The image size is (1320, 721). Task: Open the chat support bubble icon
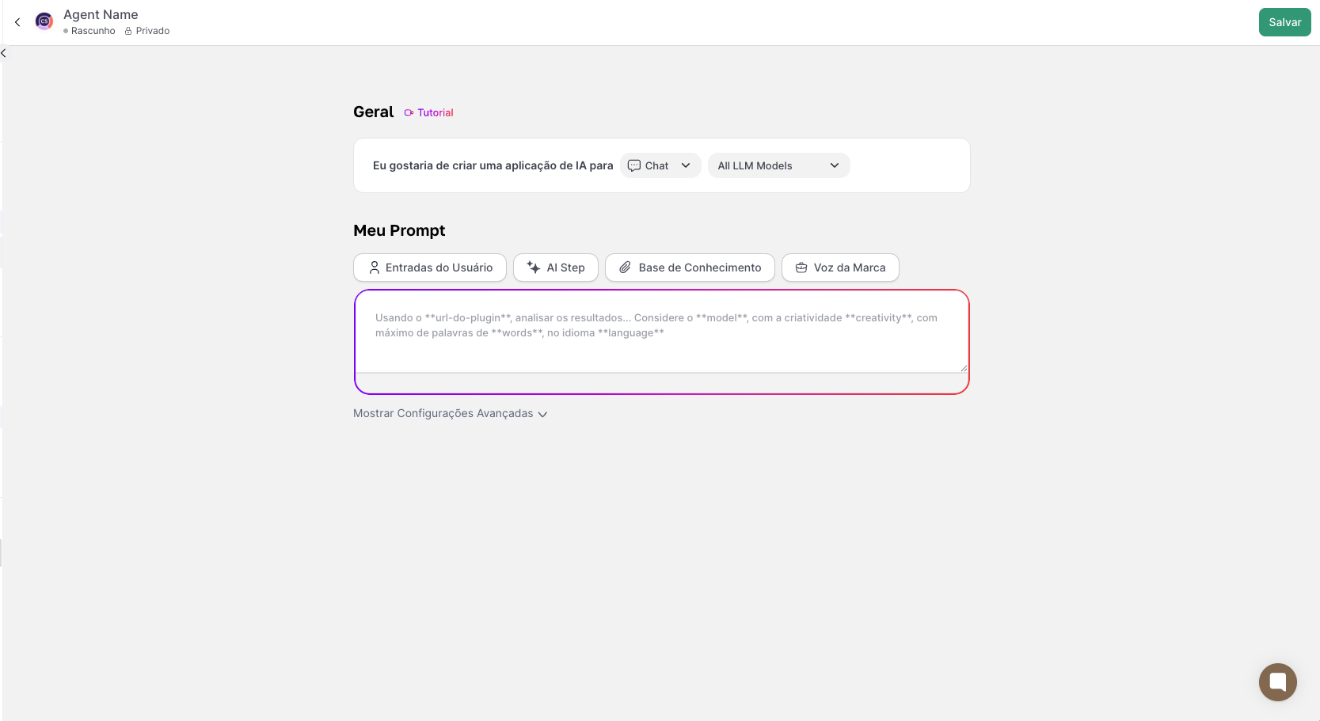[x=1277, y=681]
